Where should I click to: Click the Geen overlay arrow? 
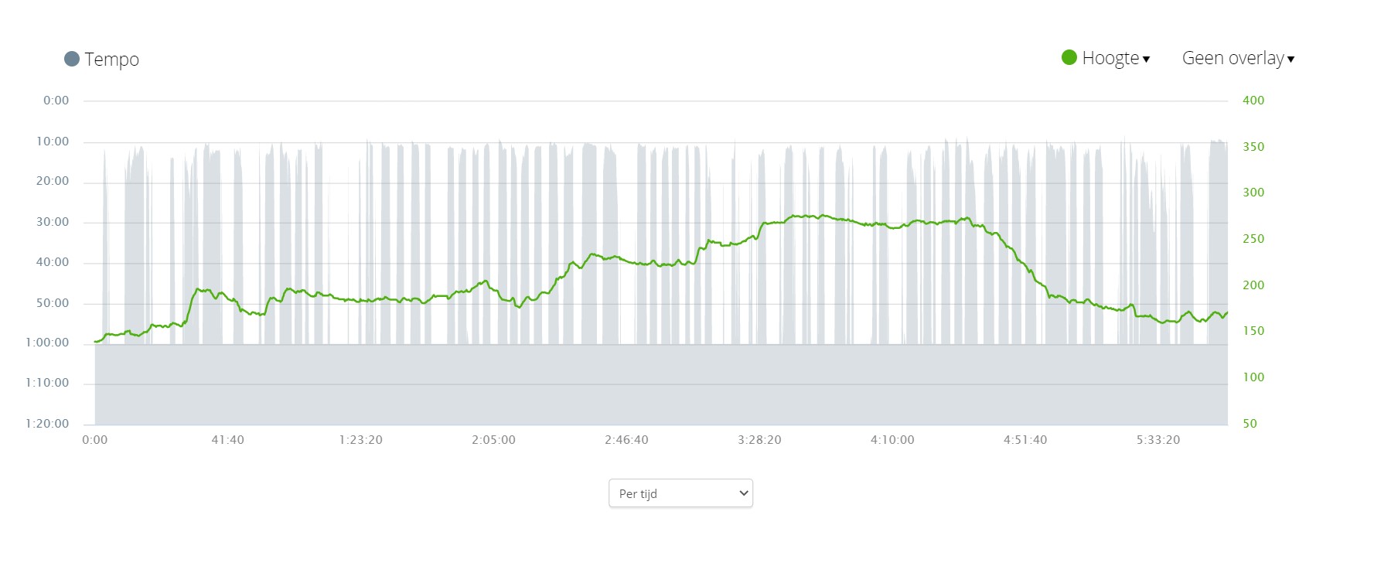(x=1290, y=60)
